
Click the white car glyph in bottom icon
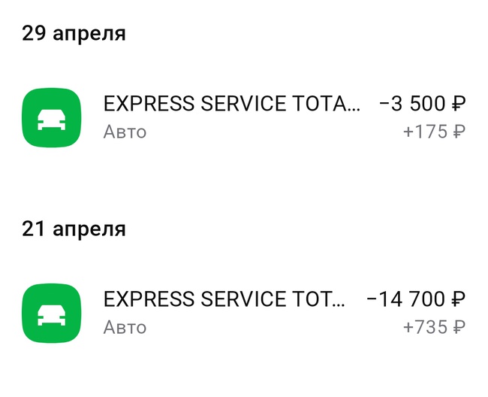tap(51, 315)
